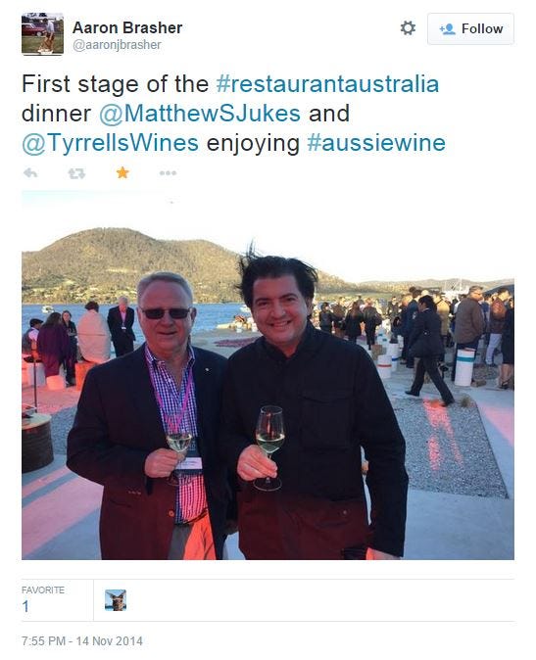Toggle the orange favorite star
536x660 pixels.
click(x=122, y=172)
